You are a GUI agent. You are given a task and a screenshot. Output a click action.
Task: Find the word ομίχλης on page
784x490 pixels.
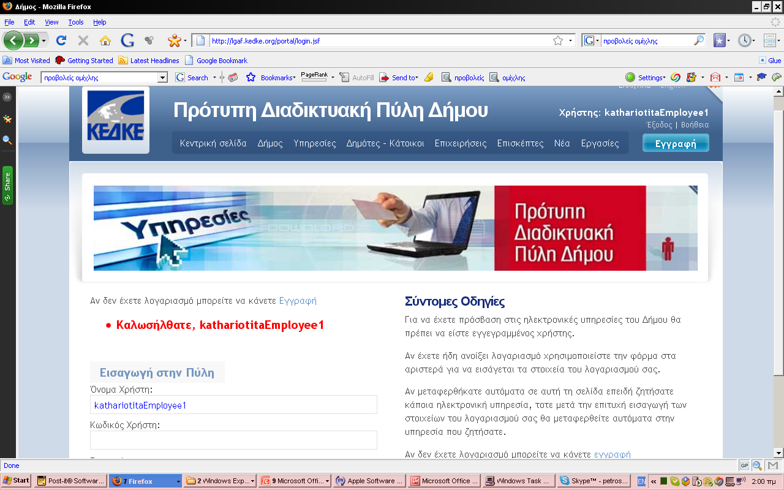(x=507, y=78)
